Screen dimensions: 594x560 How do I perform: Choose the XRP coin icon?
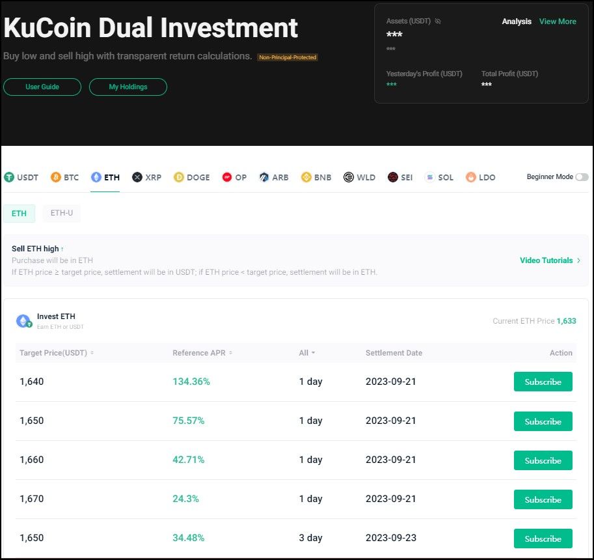[137, 177]
